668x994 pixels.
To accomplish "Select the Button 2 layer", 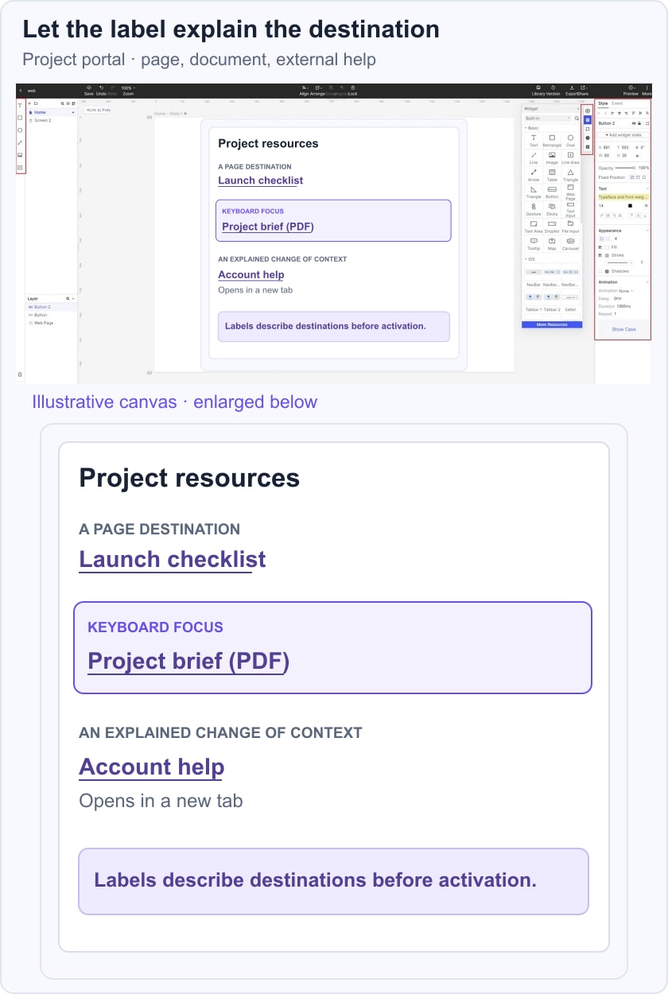I will 51,306.
